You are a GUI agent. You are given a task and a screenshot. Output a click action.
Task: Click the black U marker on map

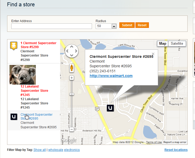pyautogui.click(x=110, y=108)
